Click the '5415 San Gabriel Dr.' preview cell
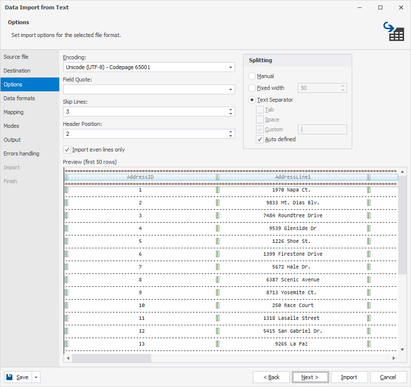Screen dimensions: 411x387 pos(293,331)
